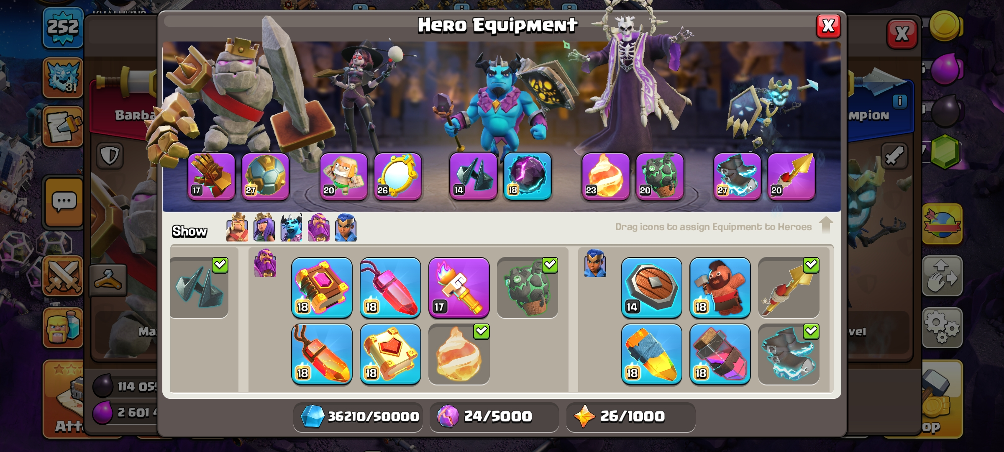
Task: Tap the purple glowy ore counter
Action: pyautogui.click(x=494, y=416)
